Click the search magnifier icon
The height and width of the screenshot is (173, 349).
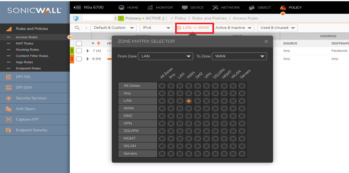[x=77, y=28]
